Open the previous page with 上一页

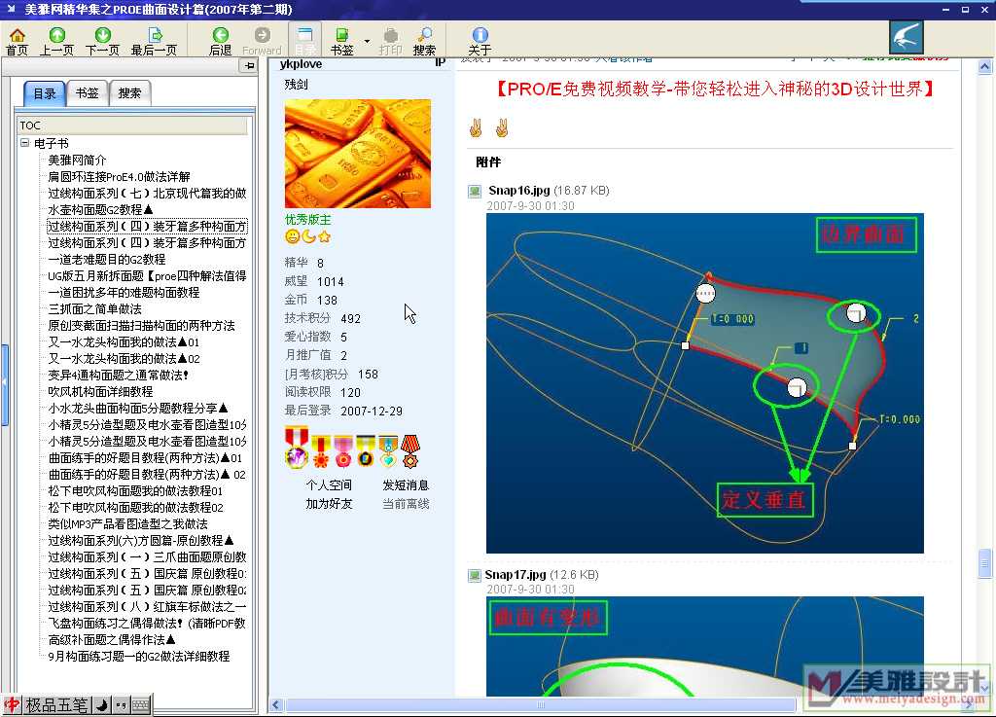coord(57,41)
